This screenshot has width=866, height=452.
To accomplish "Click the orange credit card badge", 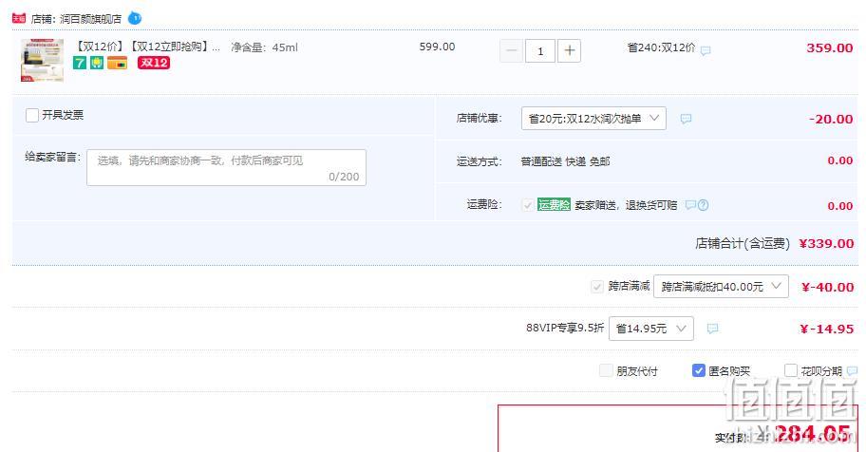I will click(117, 63).
